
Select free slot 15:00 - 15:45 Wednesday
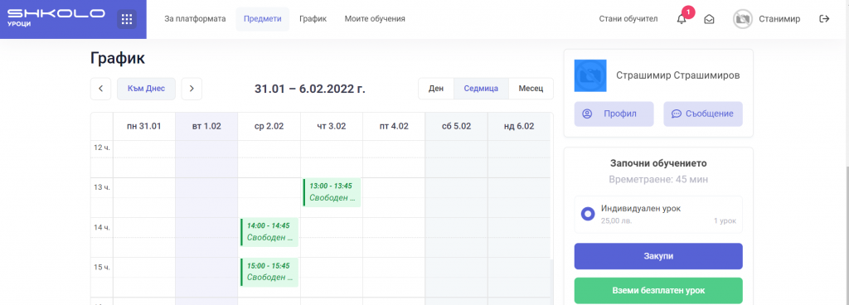tap(269, 272)
